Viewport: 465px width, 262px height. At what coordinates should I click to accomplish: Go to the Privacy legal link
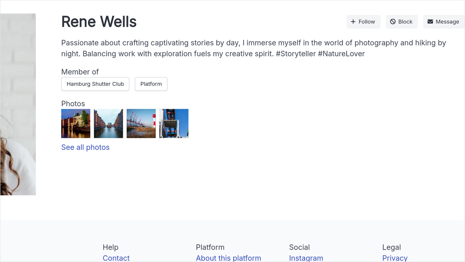coord(395,258)
